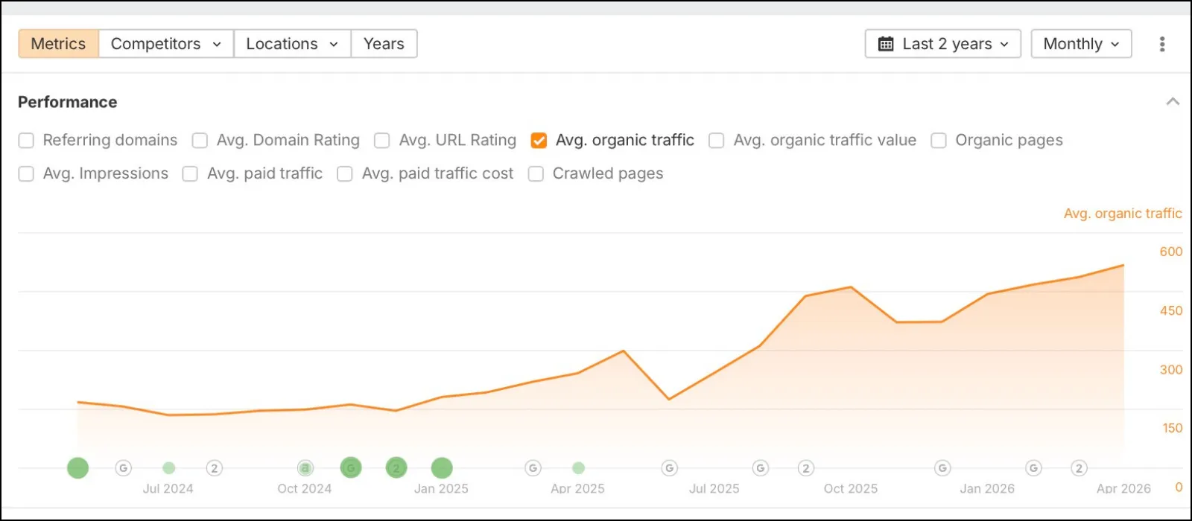Collapse the Performance section chevron
The height and width of the screenshot is (521, 1192).
pos(1173,102)
